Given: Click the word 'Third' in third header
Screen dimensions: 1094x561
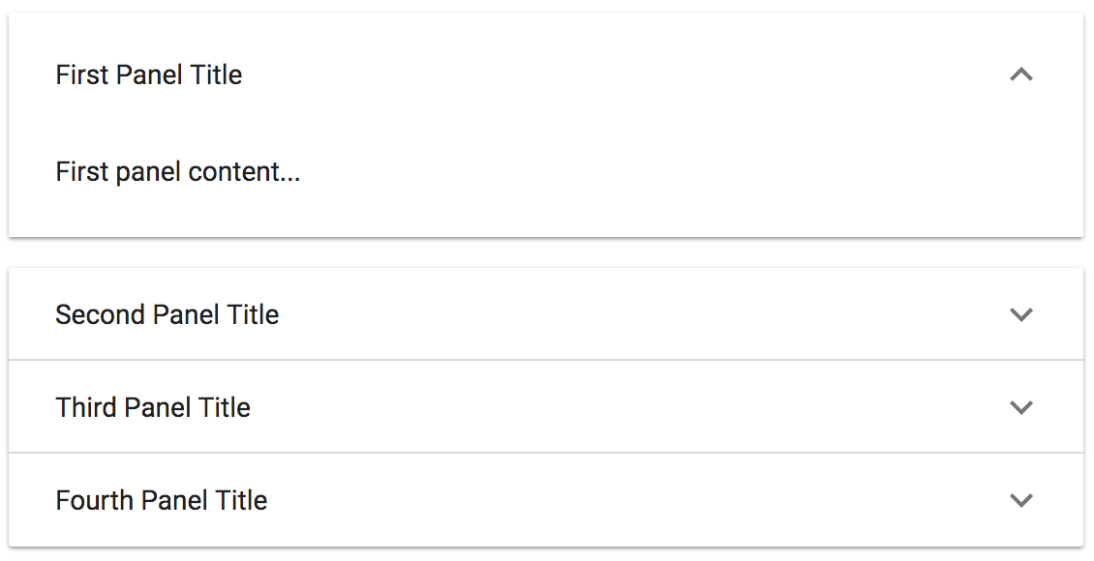Looking at the screenshot, I should pyautogui.click(x=86, y=407).
